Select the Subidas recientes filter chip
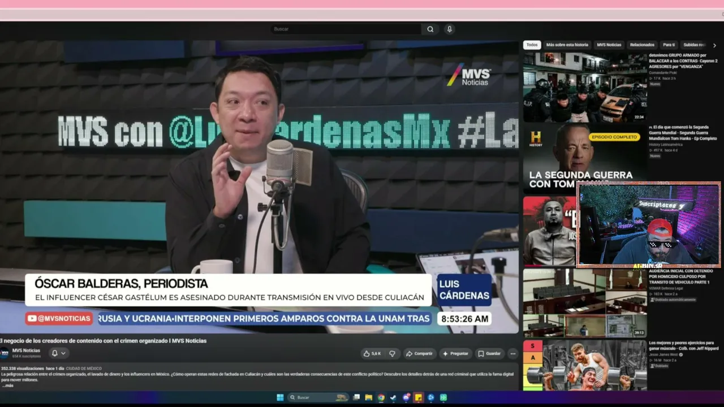 (694, 45)
